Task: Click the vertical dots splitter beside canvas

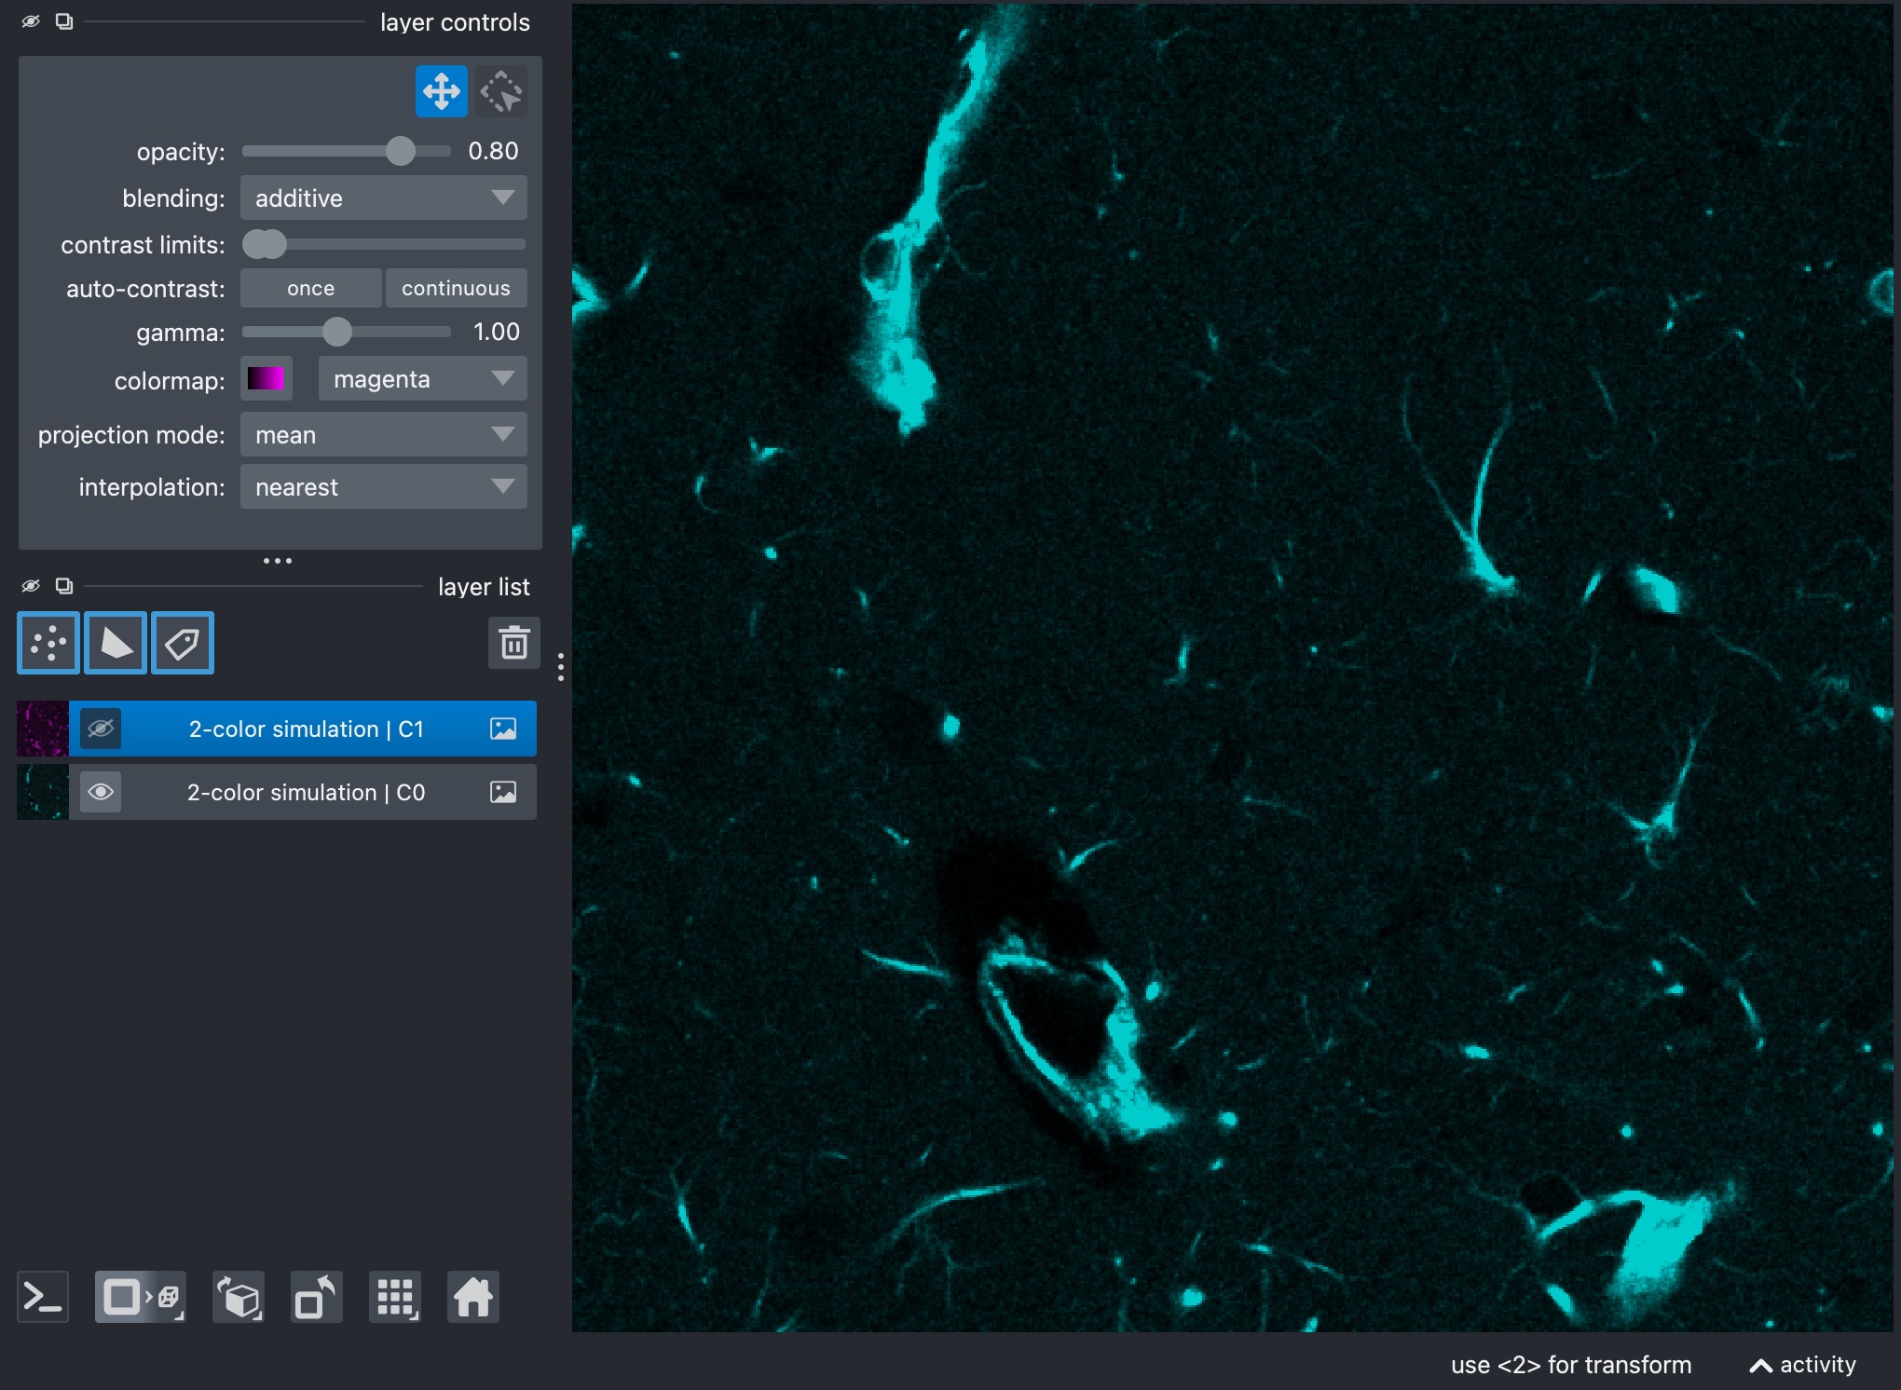Action: (x=560, y=667)
